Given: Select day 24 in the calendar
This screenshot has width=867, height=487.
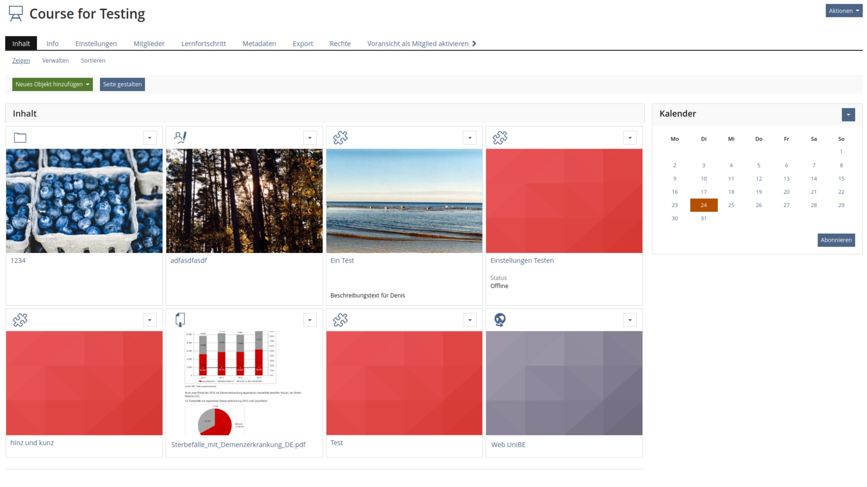Looking at the screenshot, I should click(x=703, y=205).
